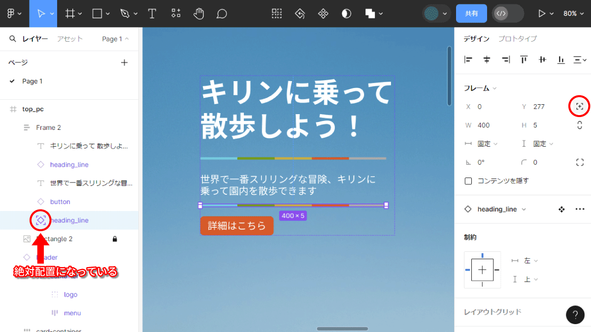This screenshot has height=332, width=591.
Task: Open the shape tools dropdown
Action: tap(107, 14)
